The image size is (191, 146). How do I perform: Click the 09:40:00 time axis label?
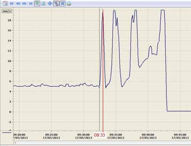click(148, 135)
